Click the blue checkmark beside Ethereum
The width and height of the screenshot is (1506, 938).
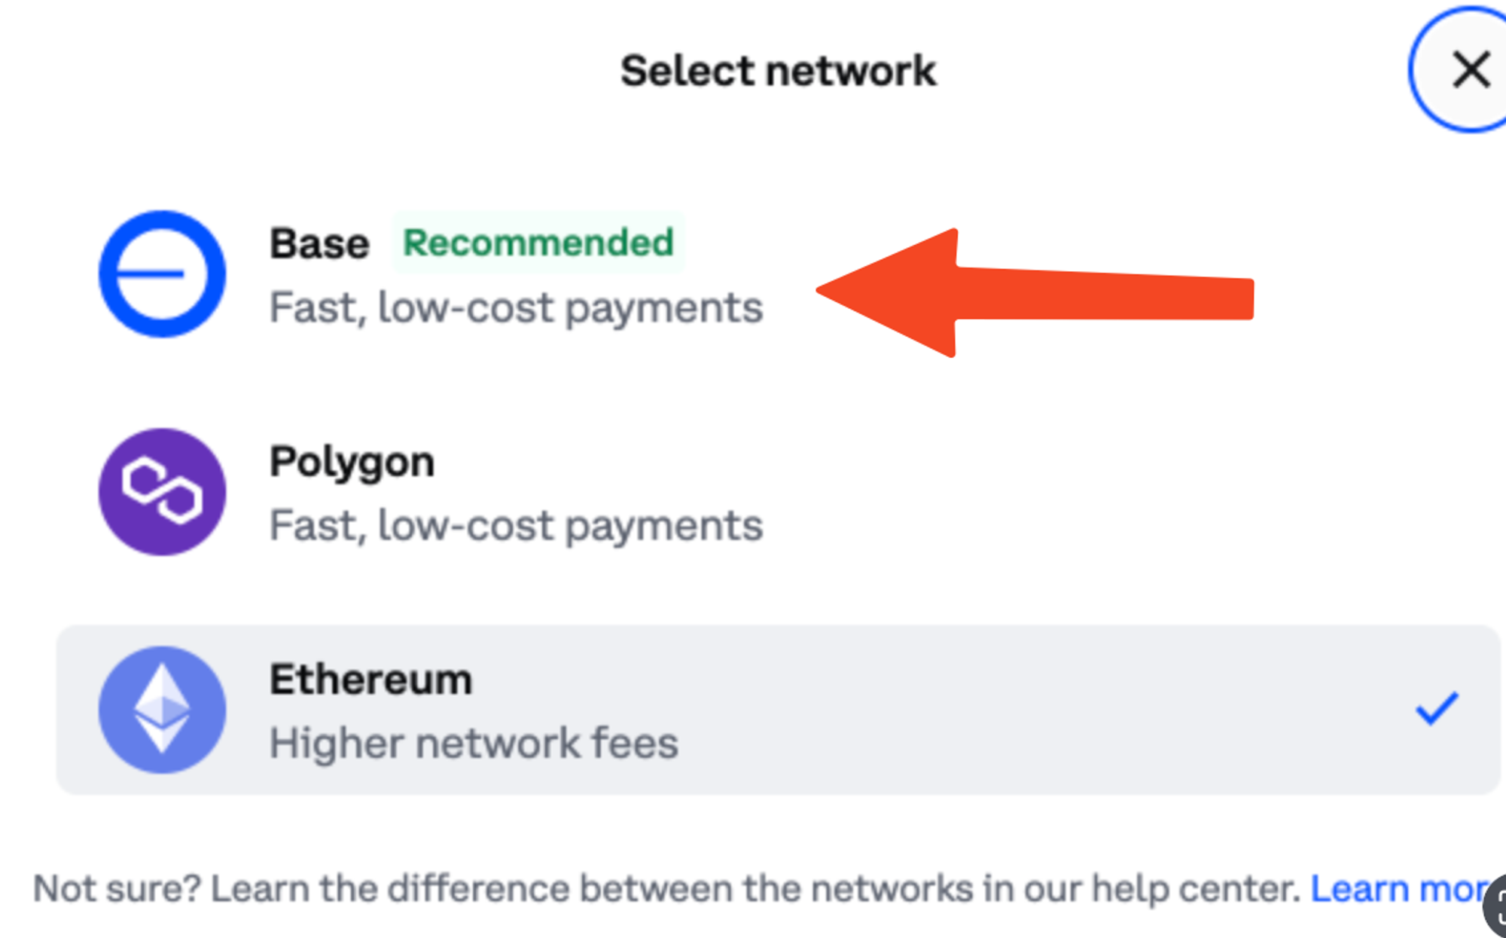(x=1437, y=709)
